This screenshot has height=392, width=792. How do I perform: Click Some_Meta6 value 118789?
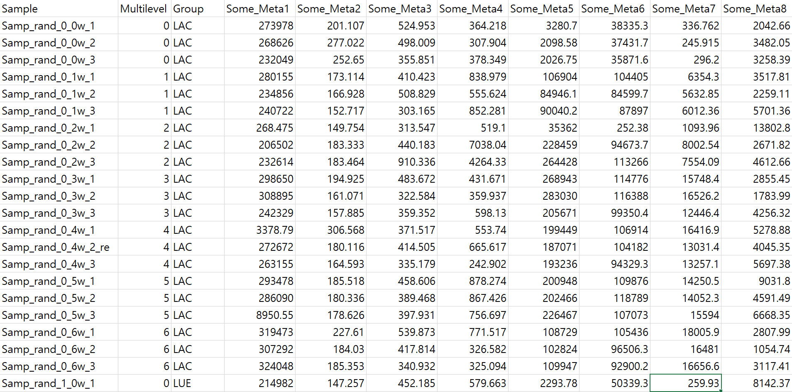coord(615,298)
